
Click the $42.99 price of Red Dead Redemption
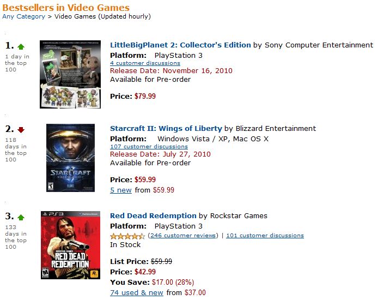(x=145, y=272)
